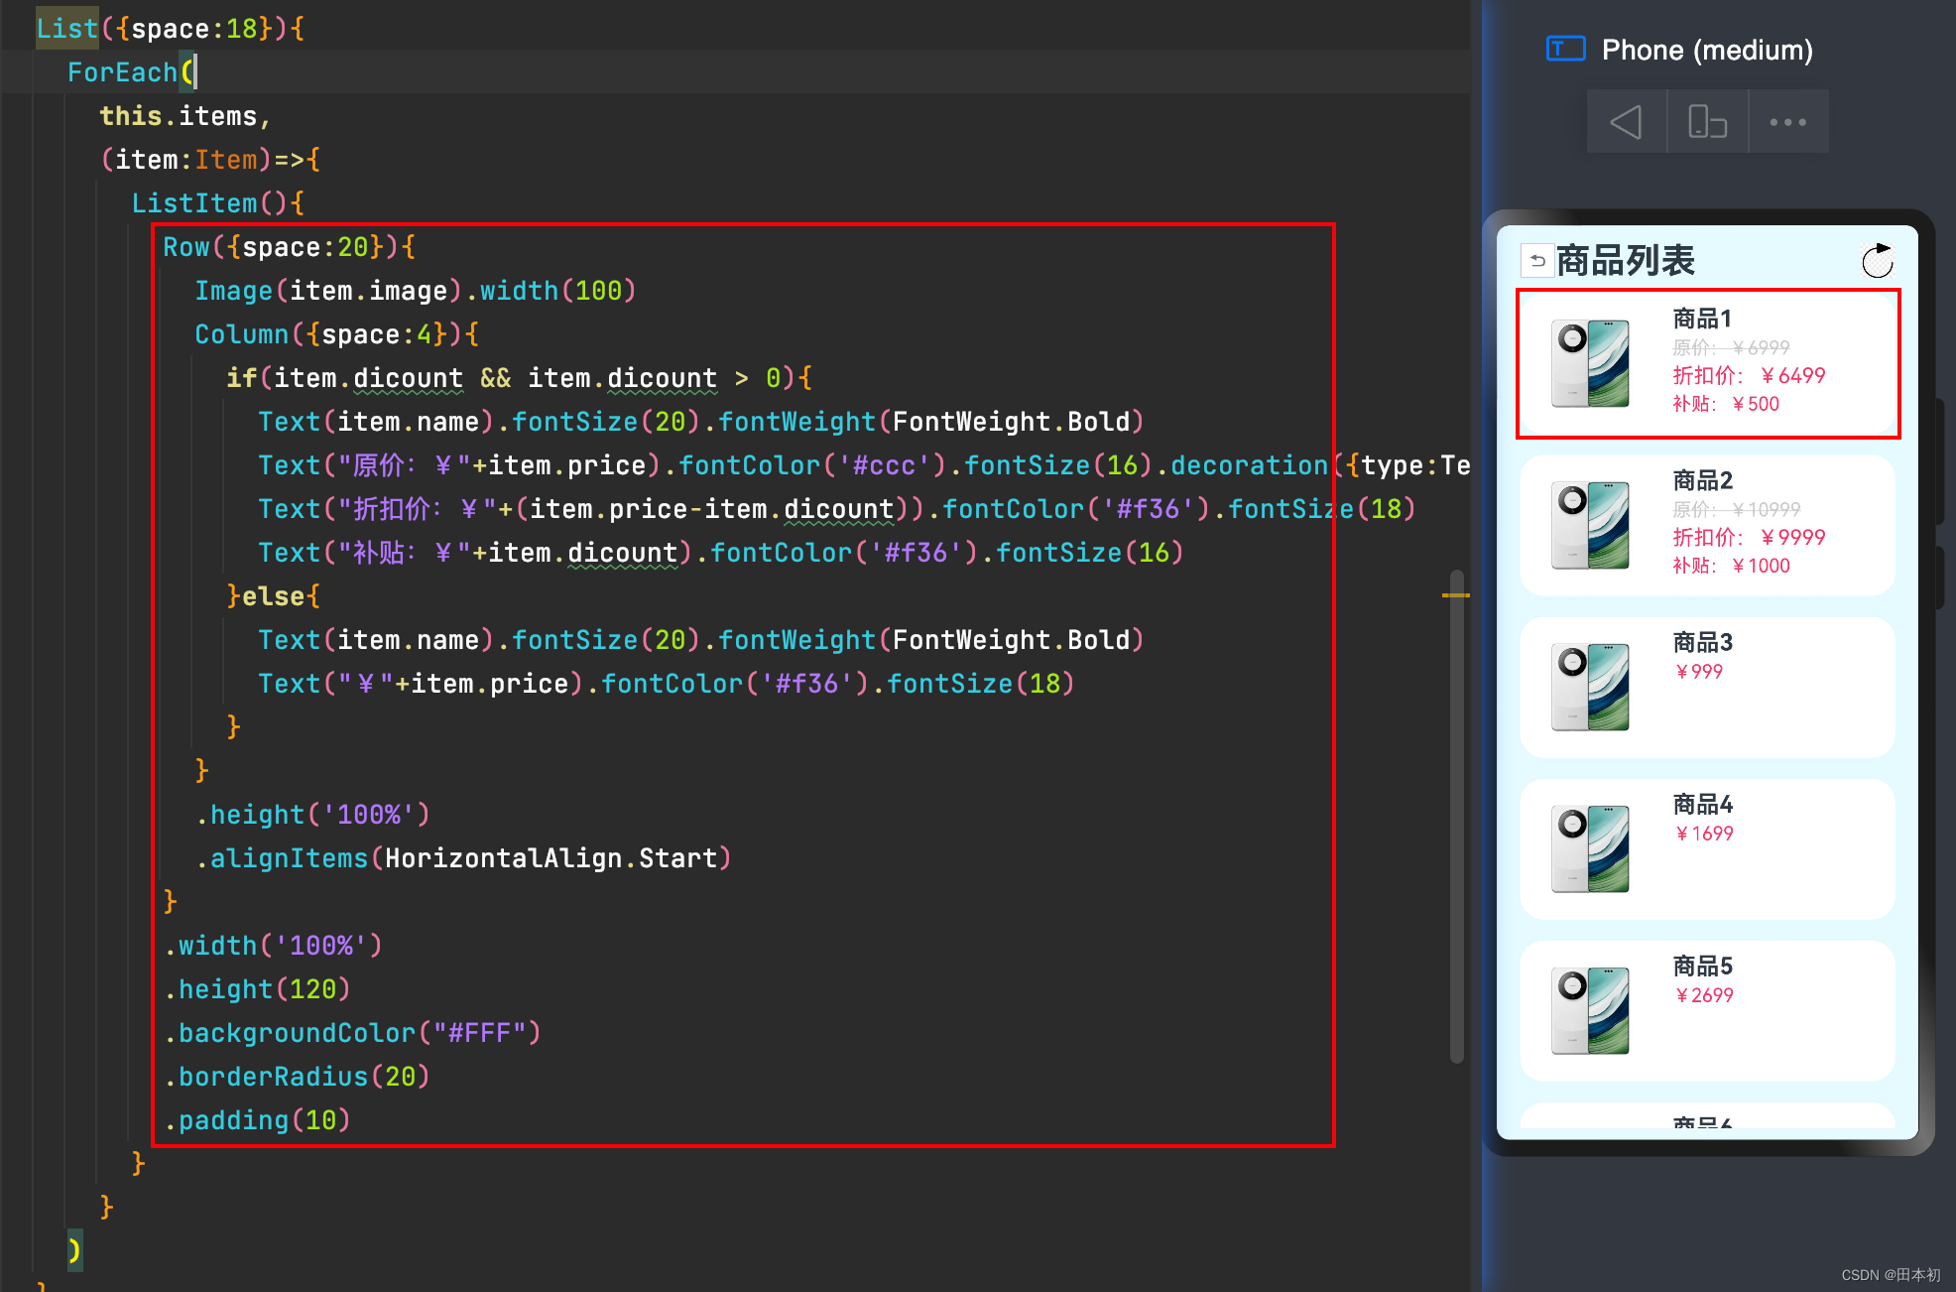This screenshot has width=1956, height=1292.
Task: Click the 商品4 name text
Action: click(1702, 804)
